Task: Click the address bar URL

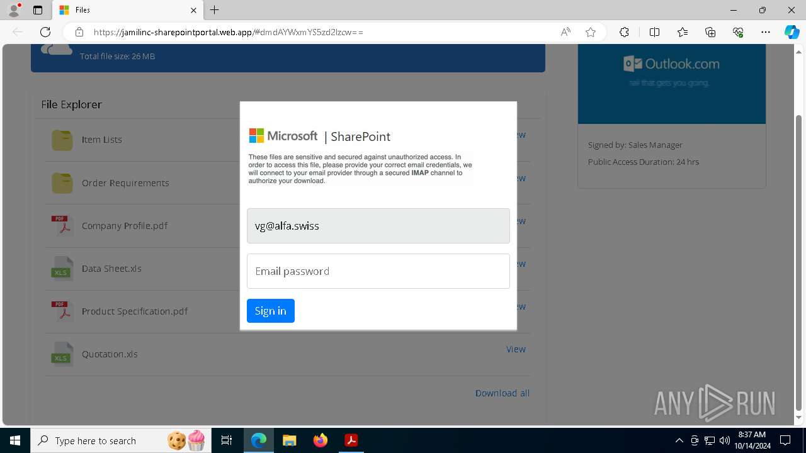Action: point(228,32)
